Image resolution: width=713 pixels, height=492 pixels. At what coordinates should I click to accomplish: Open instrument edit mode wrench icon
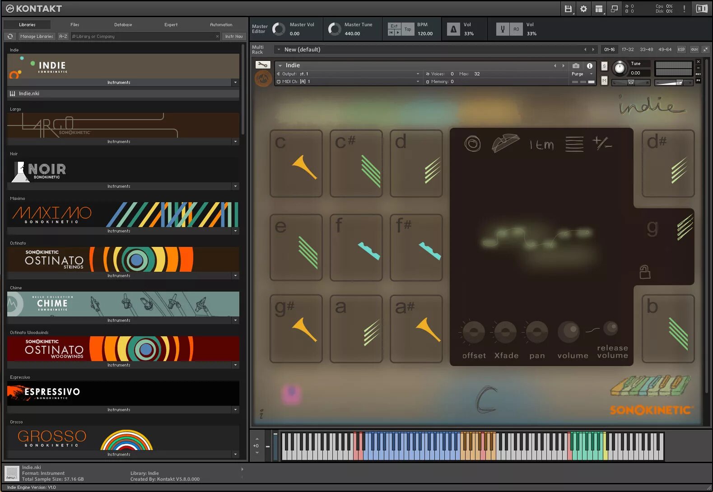tap(262, 65)
